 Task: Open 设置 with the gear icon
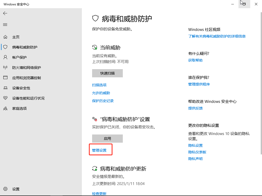click(x=5, y=189)
